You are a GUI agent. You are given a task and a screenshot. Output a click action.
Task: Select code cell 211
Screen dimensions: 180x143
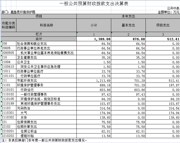[x=9, y=80]
